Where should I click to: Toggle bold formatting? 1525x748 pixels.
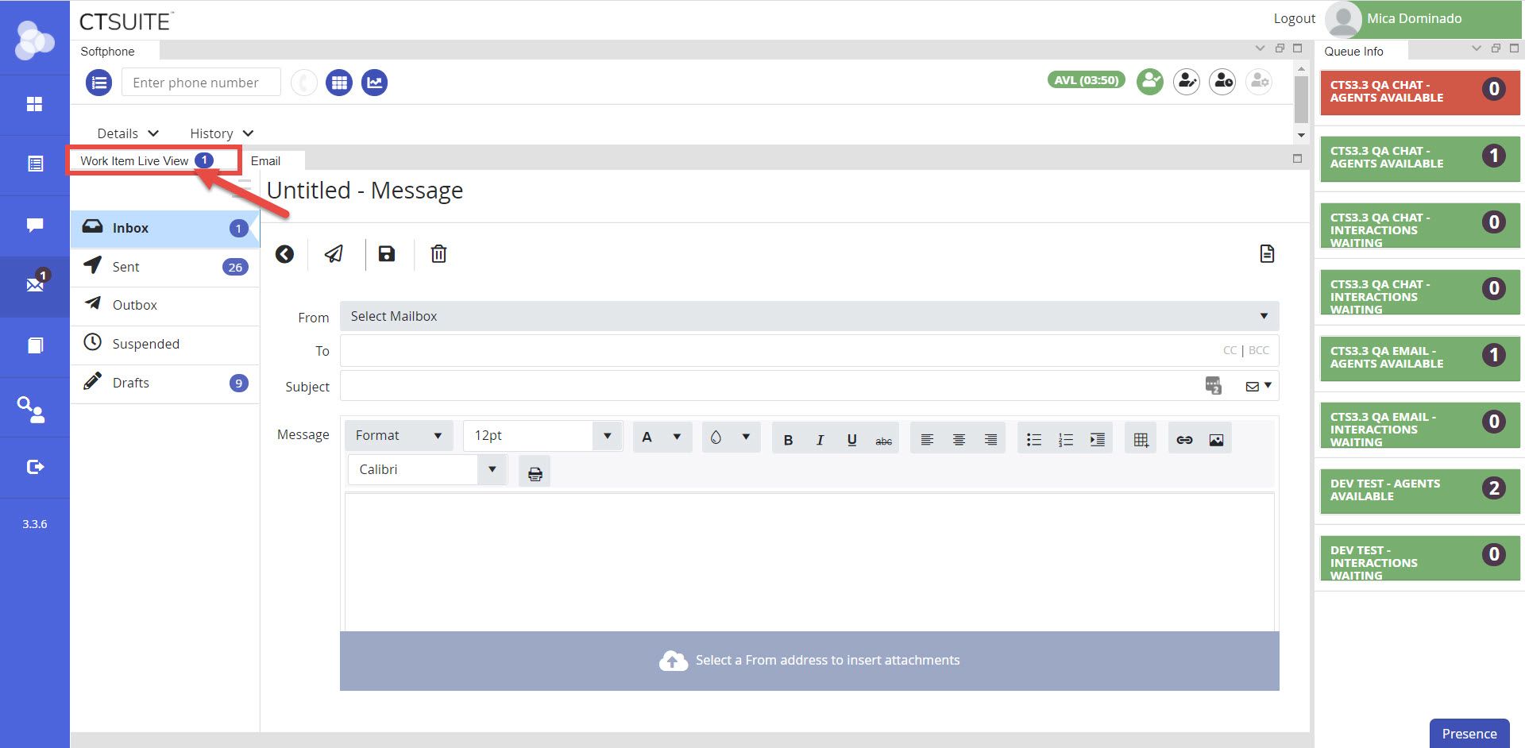click(x=788, y=440)
